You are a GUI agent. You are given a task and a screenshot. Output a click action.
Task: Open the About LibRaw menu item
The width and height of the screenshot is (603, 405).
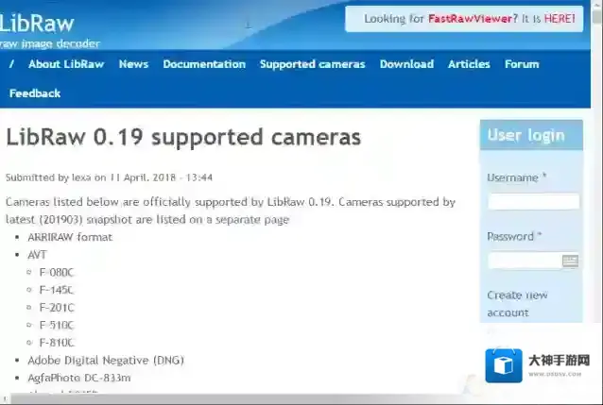click(66, 64)
